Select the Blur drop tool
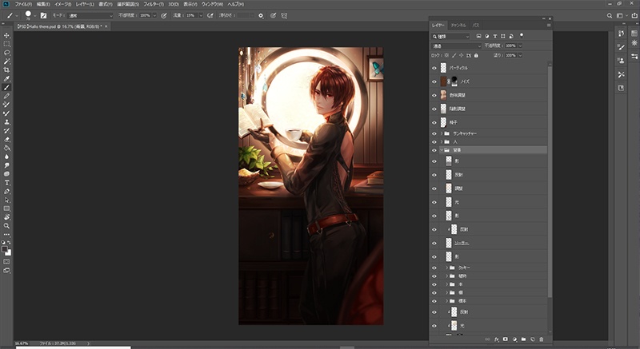 (6, 157)
